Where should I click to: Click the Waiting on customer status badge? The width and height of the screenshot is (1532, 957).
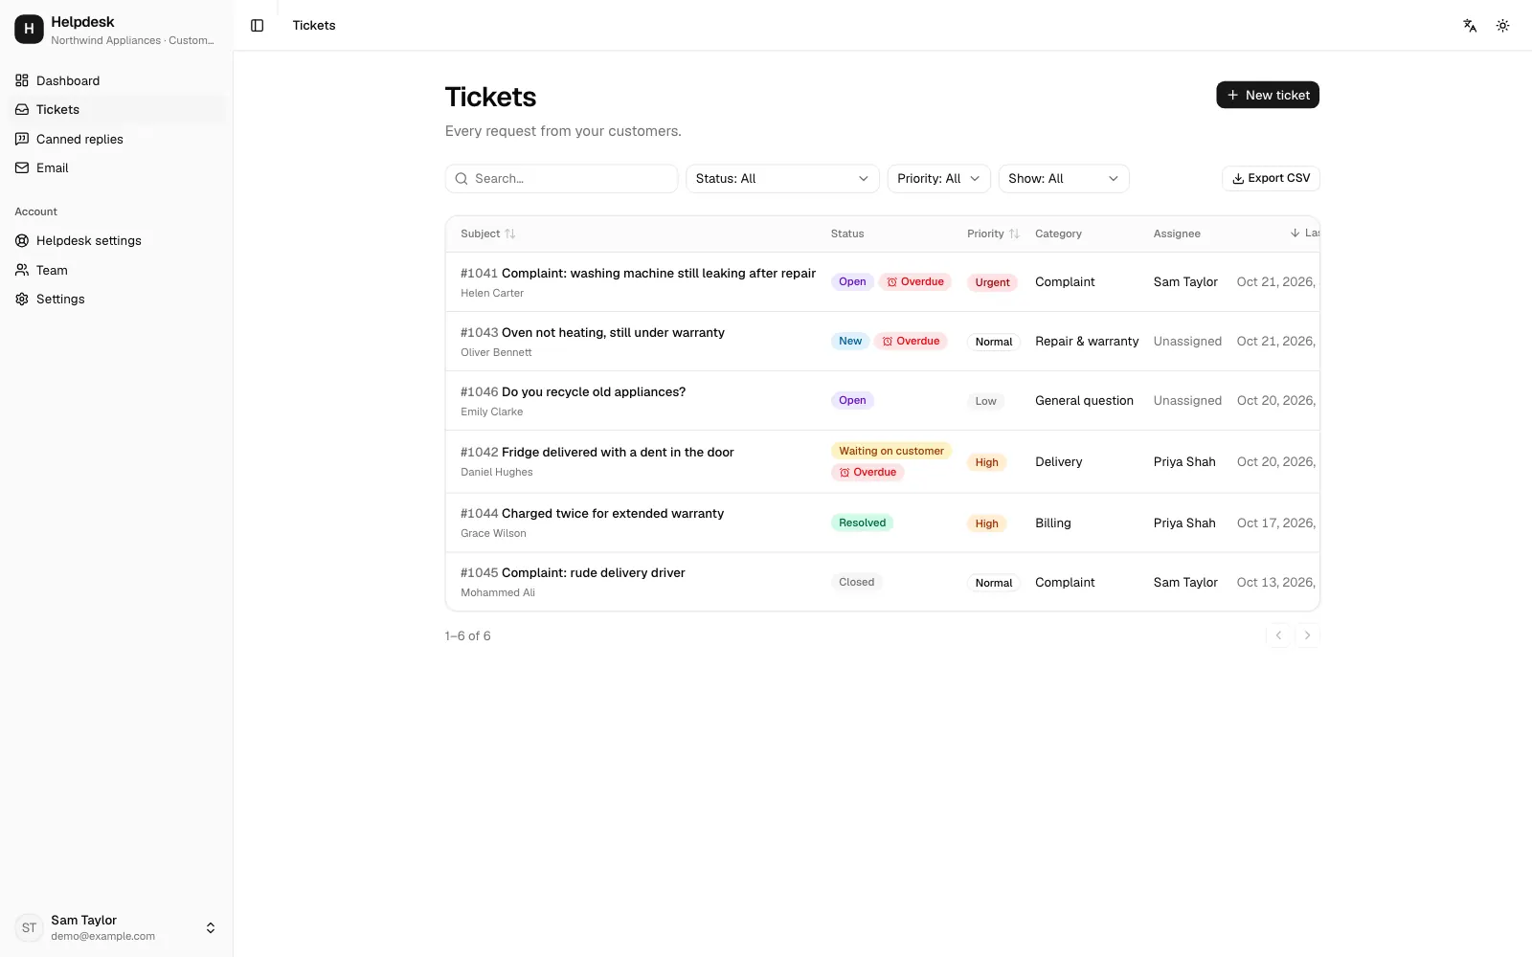891,451
